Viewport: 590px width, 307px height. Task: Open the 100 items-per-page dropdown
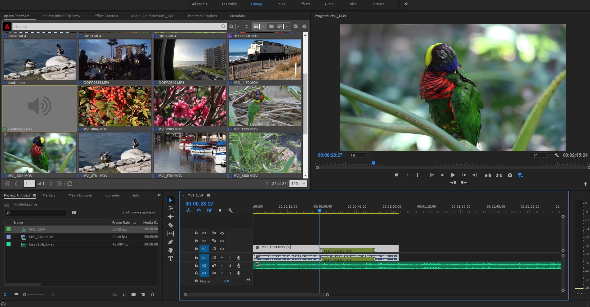(x=297, y=183)
